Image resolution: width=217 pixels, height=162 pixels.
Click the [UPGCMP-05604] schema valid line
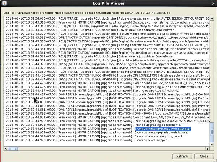tap(107, 79)
